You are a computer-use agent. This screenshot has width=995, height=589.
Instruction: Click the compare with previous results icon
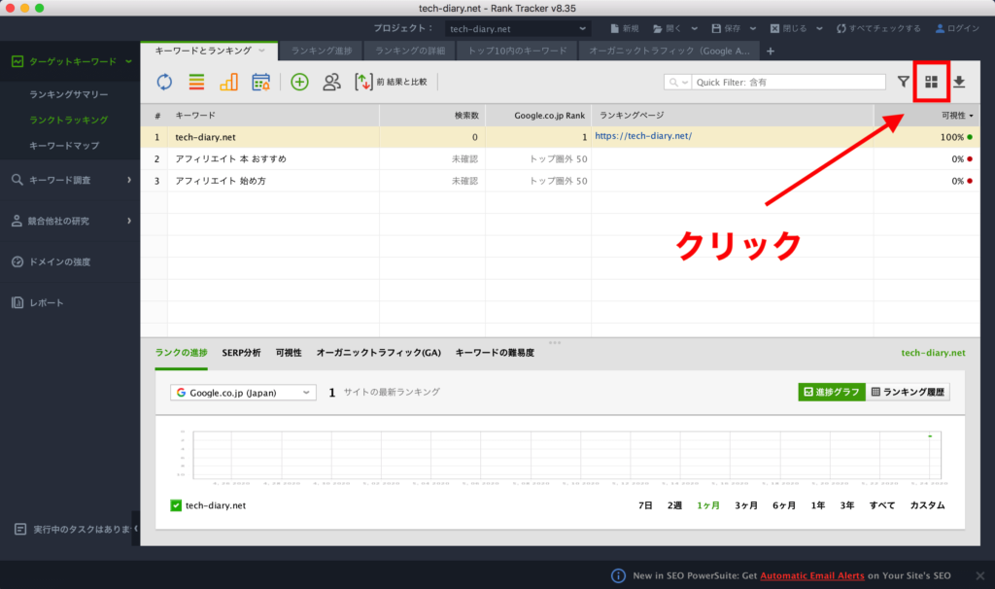click(x=363, y=82)
